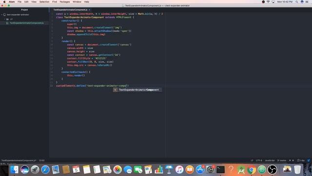Click Wi-Fi status icon in menu bar
Image resolution: width=312 pixels, height=176 pixels.
point(268,2)
